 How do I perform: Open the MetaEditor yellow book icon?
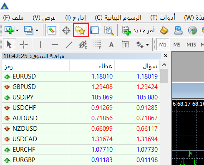164,30
